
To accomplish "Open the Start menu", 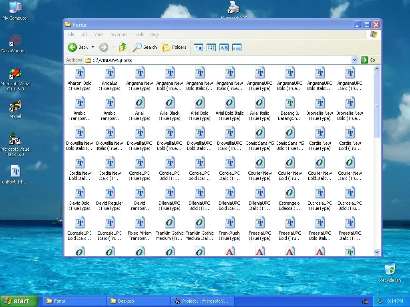I will coord(19,301).
